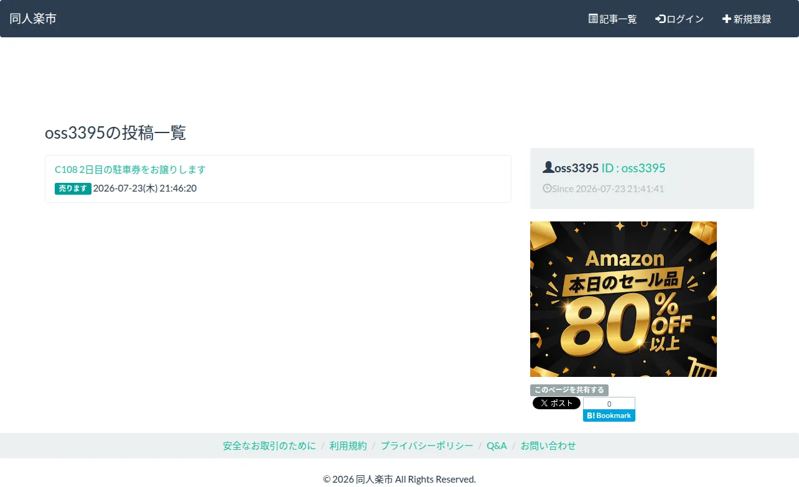Viewport: 799px width, 487px height.
Task: Click the clock icon beside Since date
Action: (547, 188)
